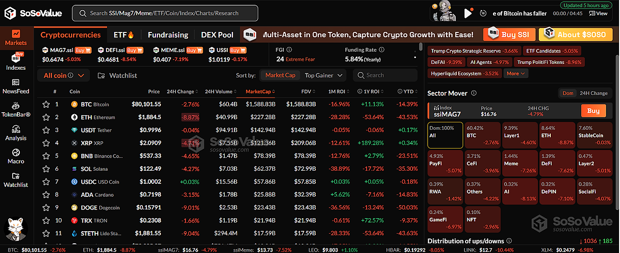Focus the coin table Search box
This screenshot has height=253, width=620.
point(385,75)
